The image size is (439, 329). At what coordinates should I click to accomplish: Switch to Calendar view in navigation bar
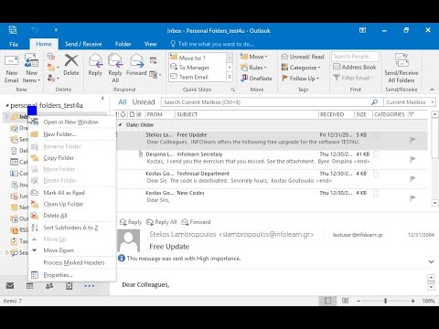[x=29, y=286]
